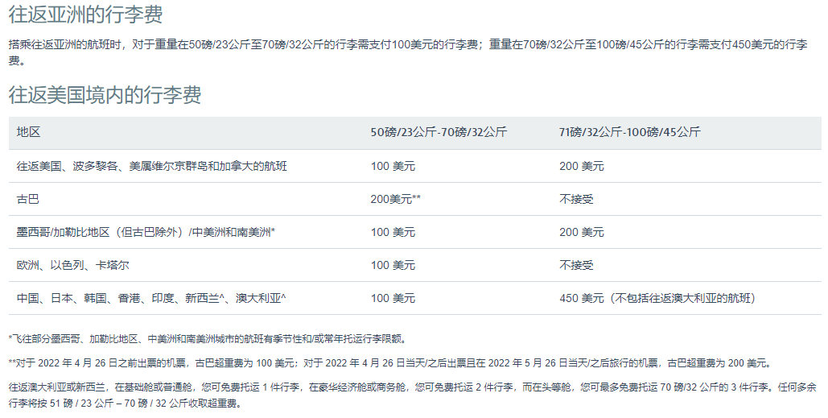Click "200 美元" in the 墨西哥 row
The width and height of the screenshot is (828, 418).
point(582,232)
